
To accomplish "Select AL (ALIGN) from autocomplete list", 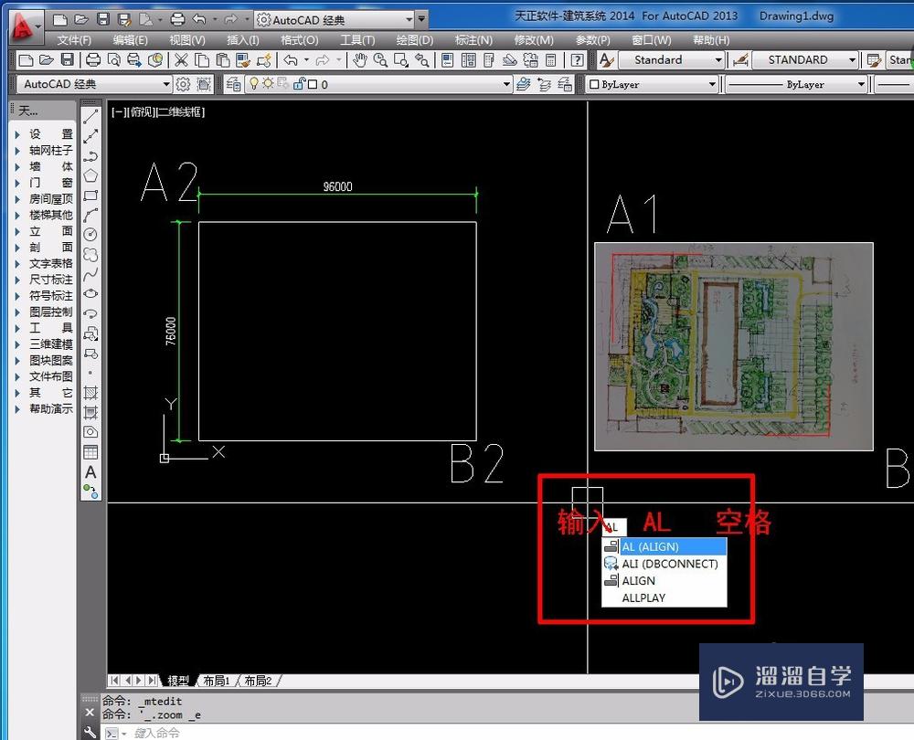I will click(664, 546).
